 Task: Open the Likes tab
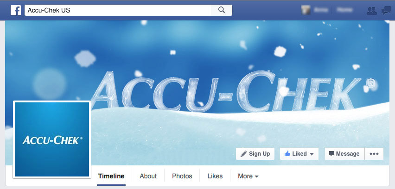215,176
